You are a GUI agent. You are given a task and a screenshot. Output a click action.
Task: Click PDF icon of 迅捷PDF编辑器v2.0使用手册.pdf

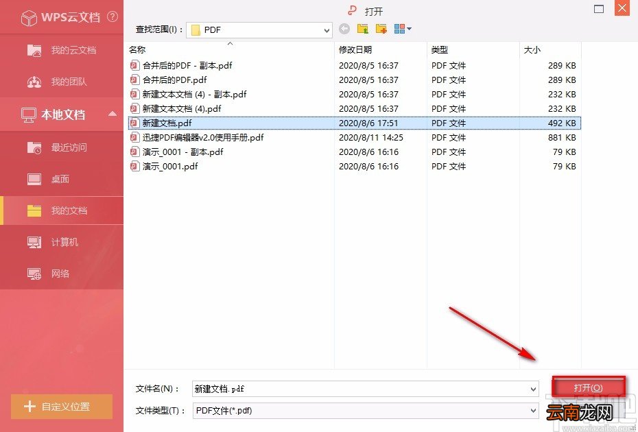[134, 137]
